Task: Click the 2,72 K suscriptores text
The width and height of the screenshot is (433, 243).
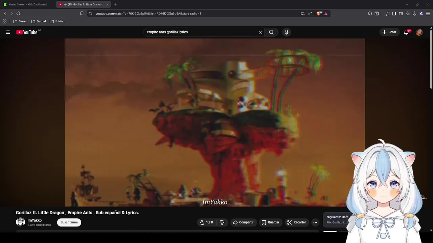Action: click(x=39, y=225)
